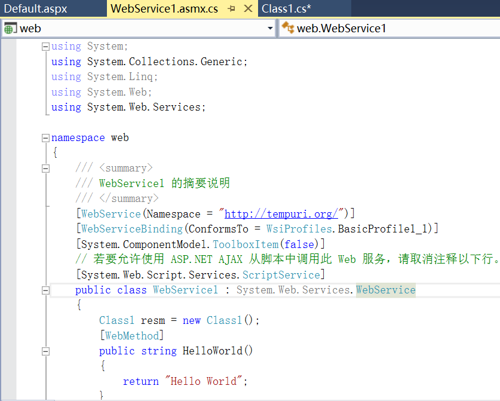This screenshot has height=401, width=500.
Task: Click the WebServiceBinding attribute
Action: [131, 229]
